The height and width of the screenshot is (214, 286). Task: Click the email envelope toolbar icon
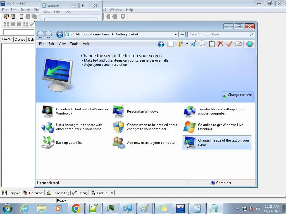point(239,44)
